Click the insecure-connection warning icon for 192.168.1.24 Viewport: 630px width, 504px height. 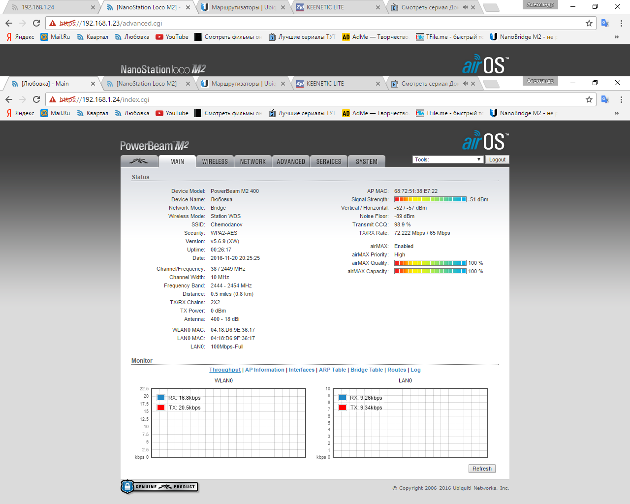(53, 99)
